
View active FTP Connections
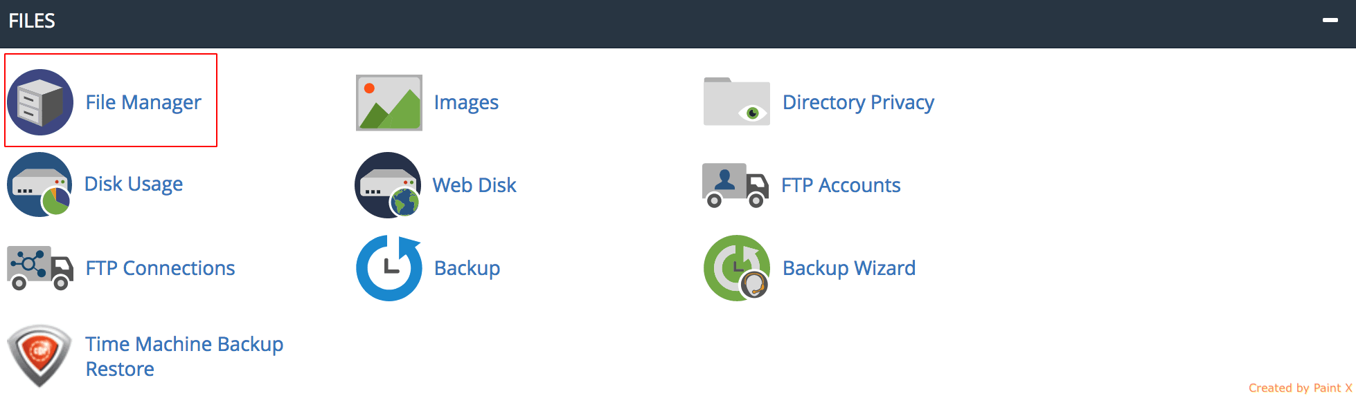click(x=159, y=268)
